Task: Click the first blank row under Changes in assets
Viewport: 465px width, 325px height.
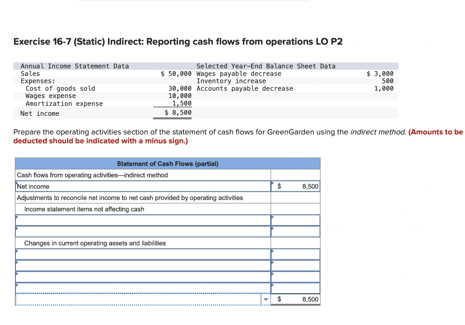Action: click(x=141, y=254)
